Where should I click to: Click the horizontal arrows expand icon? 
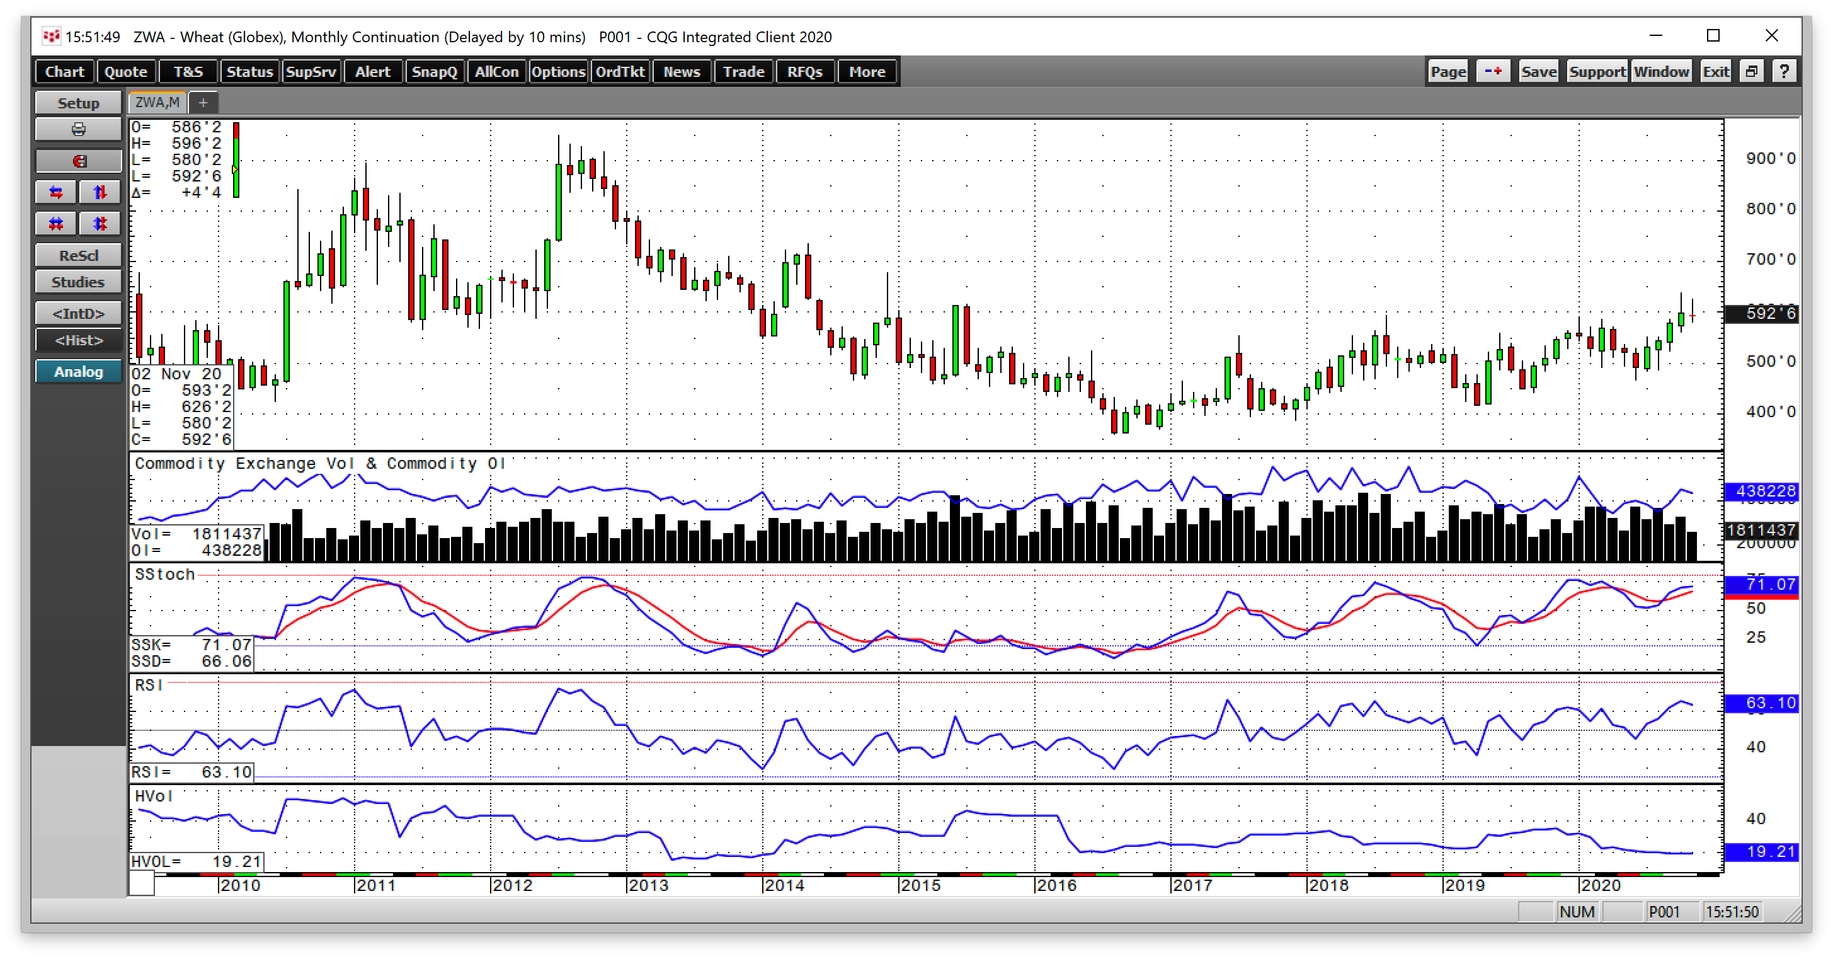point(56,192)
